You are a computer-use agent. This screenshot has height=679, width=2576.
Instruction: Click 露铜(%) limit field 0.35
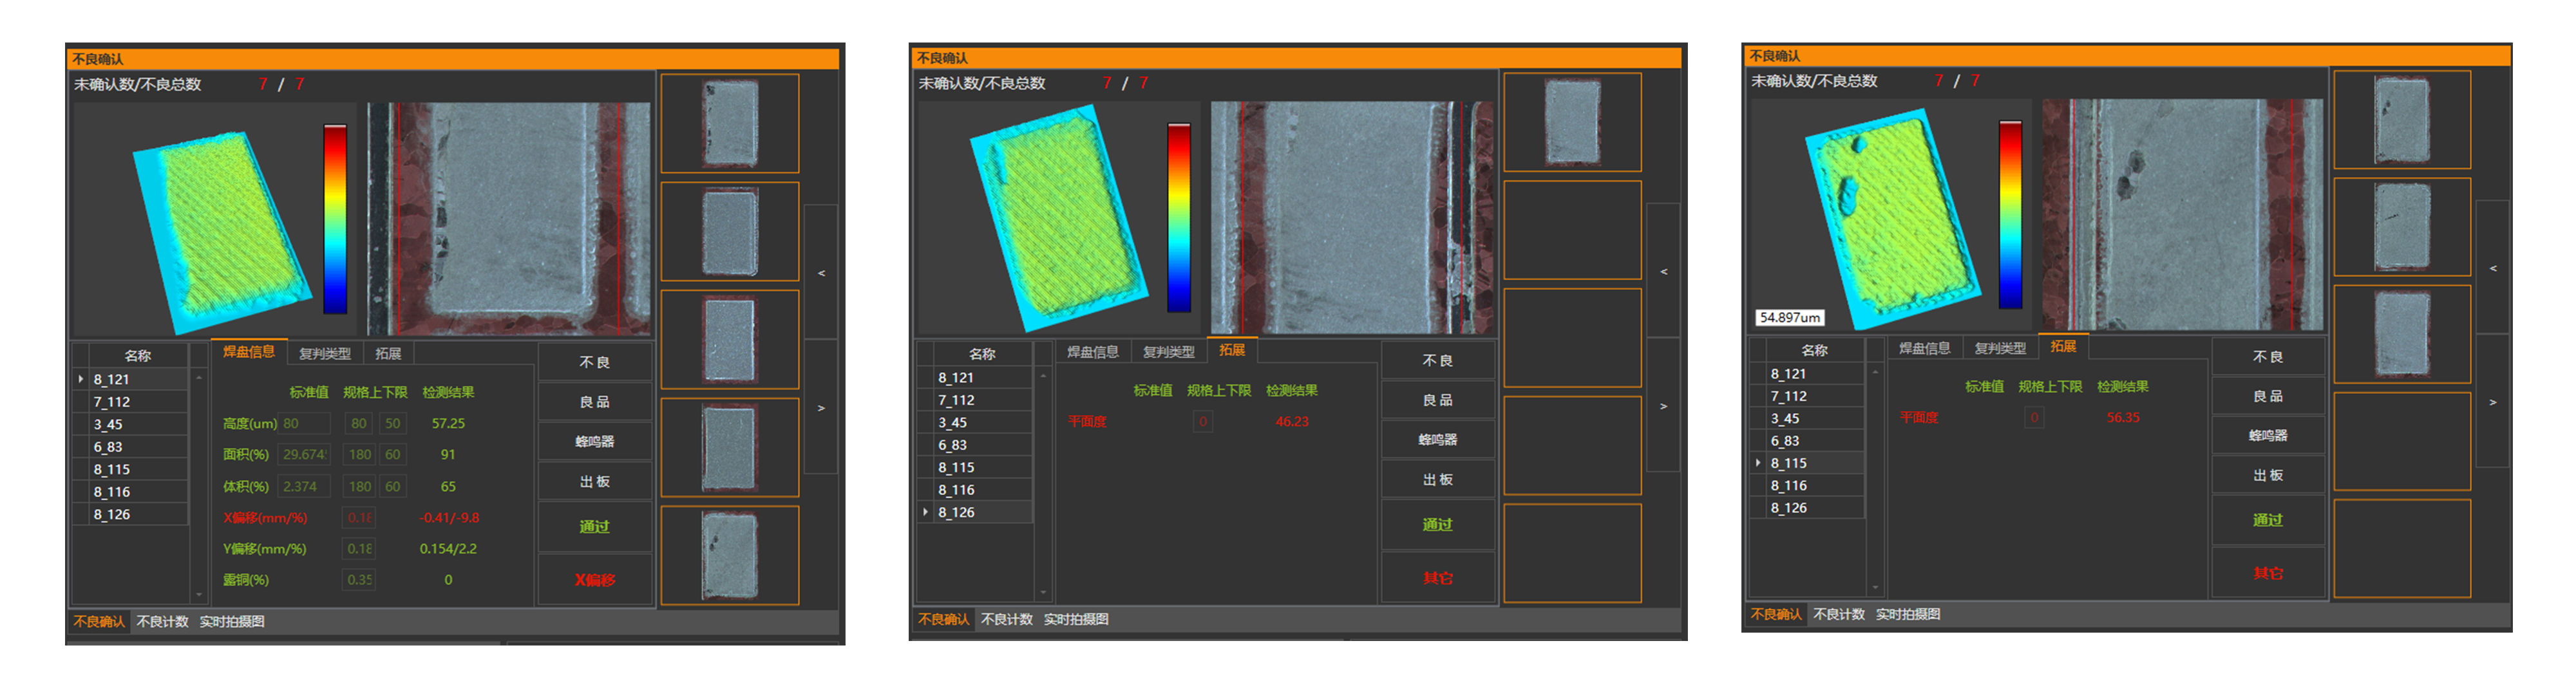pos(359,580)
